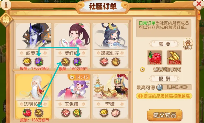
Task: Click the 提交物品 submit button
Action: pyautogui.click(x=165, y=115)
